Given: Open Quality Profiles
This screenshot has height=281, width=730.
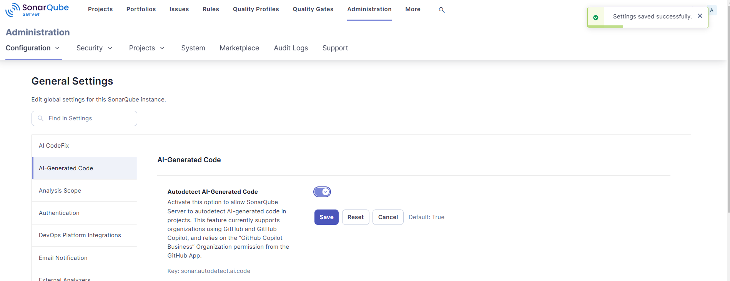Looking at the screenshot, I should pyautogui.click(x=256, y=9).
